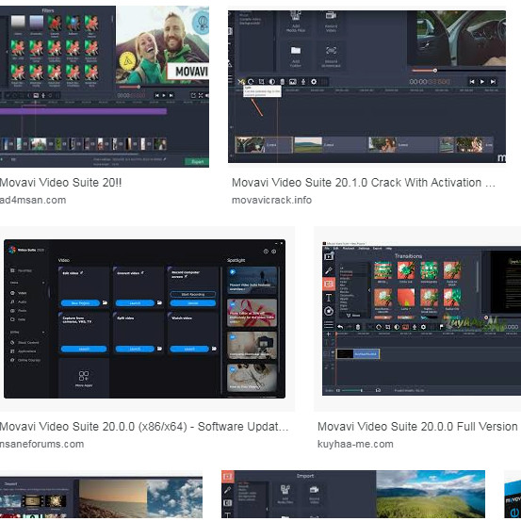The height and width of the screenshot is (521, 521).
Task: Select 'Photo' sidebar item in nsaneforums.com image
Action: 19,310
